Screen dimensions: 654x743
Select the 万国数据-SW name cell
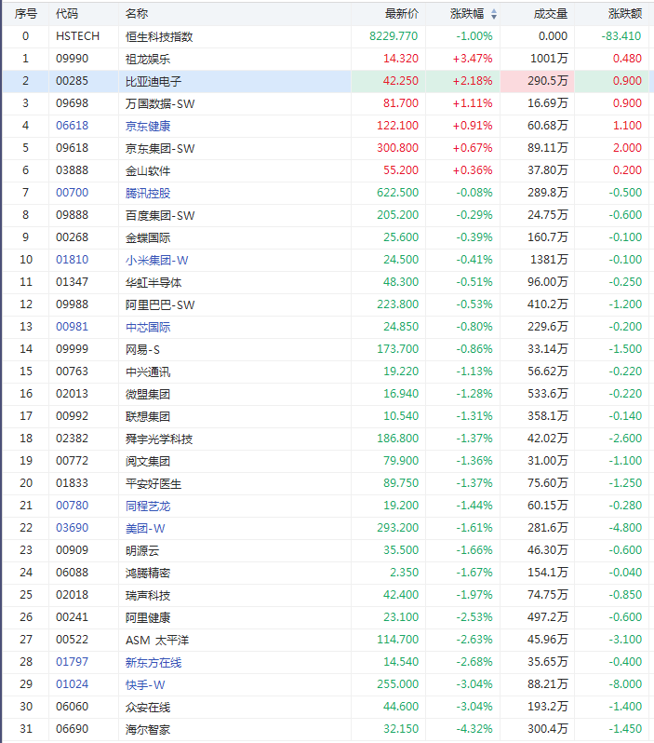pyautogui.click(x=160, y=103)
